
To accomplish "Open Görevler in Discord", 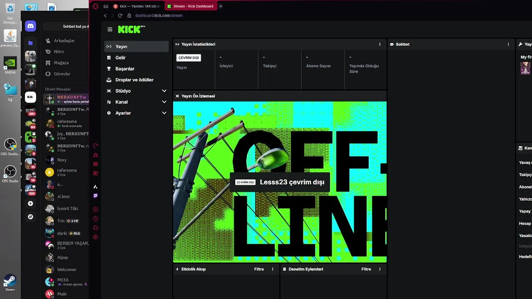I will click(66, 74).
